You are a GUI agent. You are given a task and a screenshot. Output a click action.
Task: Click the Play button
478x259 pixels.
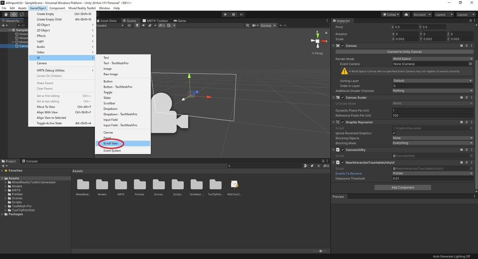225,14
